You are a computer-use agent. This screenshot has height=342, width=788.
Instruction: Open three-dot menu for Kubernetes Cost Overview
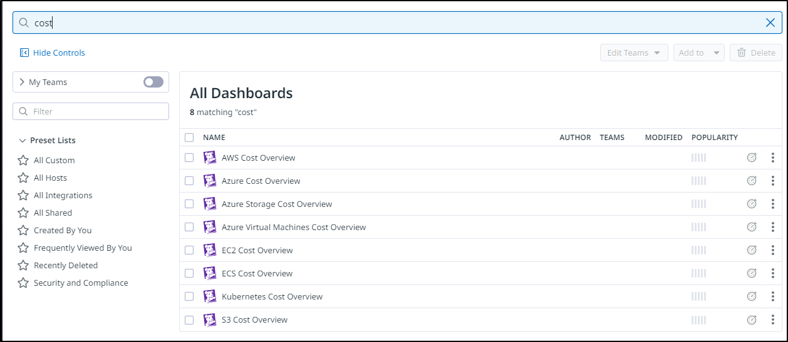tap(773, 296)
